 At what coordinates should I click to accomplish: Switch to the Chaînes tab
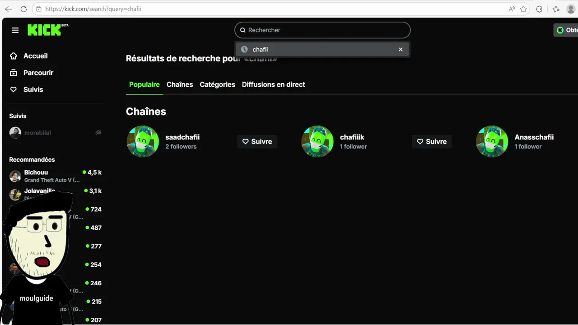click(x=180, y=84)
